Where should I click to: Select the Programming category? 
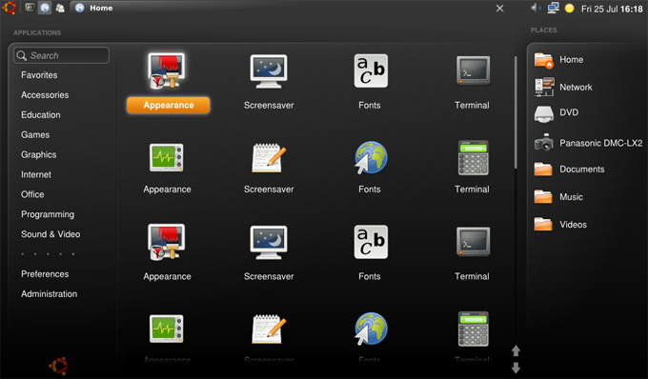[48, 214]
